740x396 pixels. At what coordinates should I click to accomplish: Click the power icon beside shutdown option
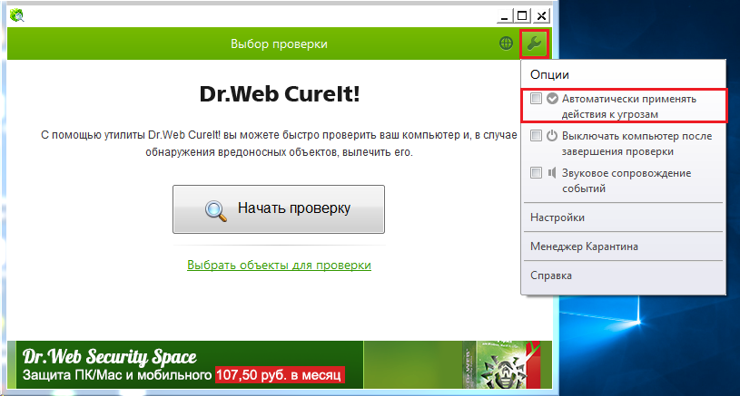(x=552, y=136)
